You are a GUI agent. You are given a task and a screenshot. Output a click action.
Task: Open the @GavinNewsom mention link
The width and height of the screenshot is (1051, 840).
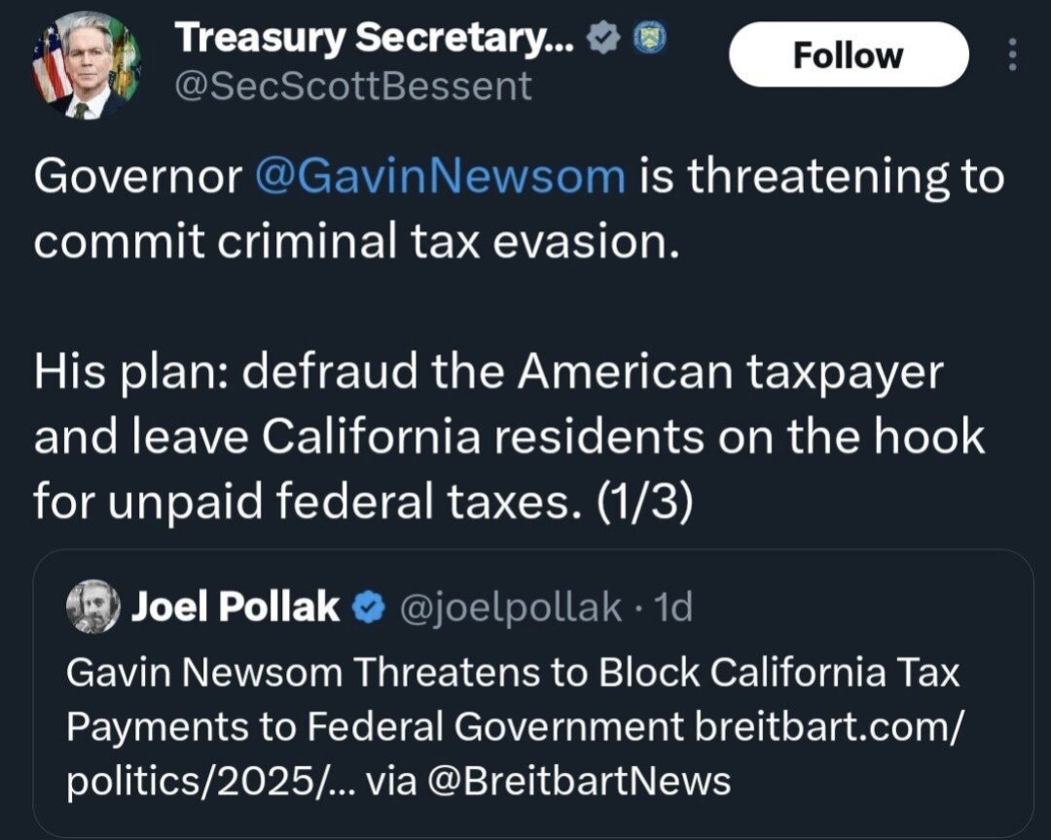coord(439,176)
